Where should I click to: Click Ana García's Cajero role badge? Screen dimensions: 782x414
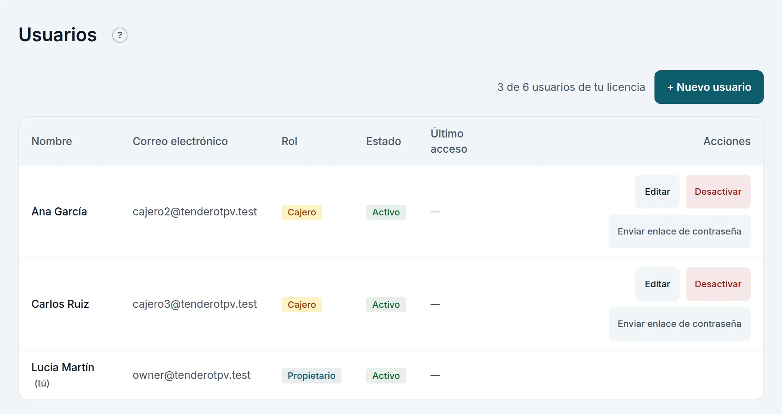point(302,212)
